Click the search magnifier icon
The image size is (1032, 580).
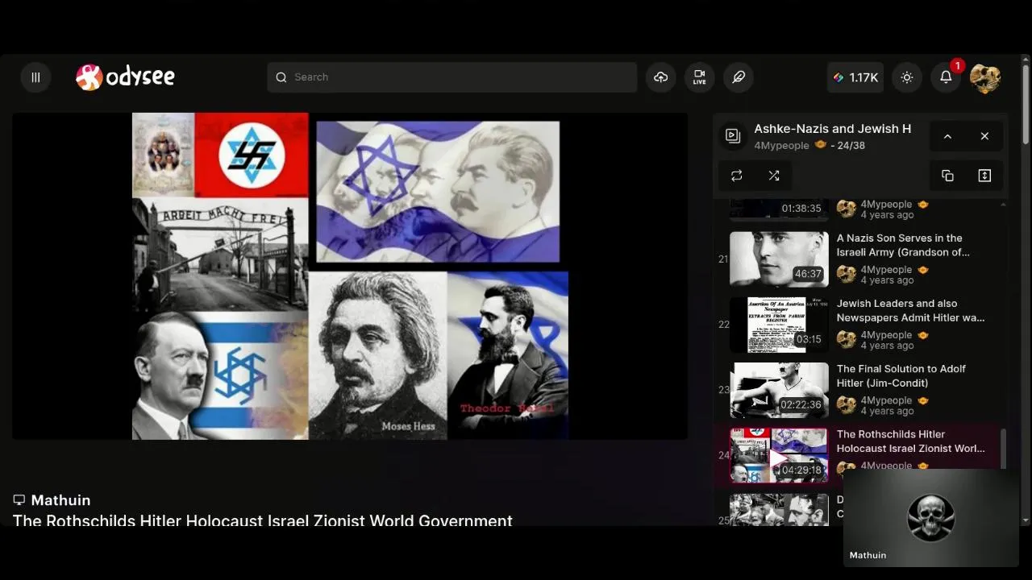pos(281,77)
